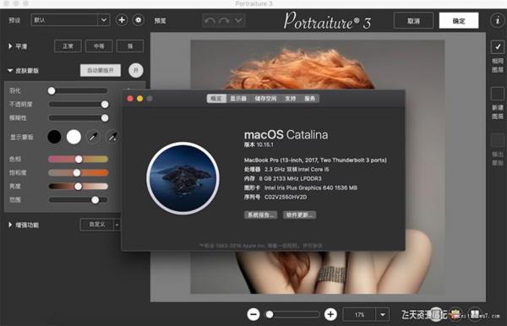This screenshot has width=507, height=326.
Task: Pick mask color with first eyedropper tool
Action: point(94,137)
